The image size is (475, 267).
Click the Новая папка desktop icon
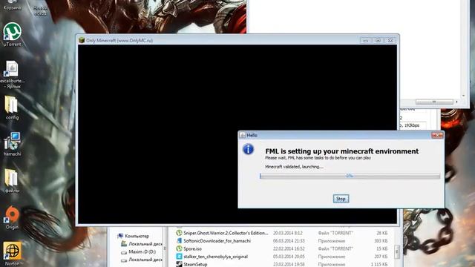40,10
